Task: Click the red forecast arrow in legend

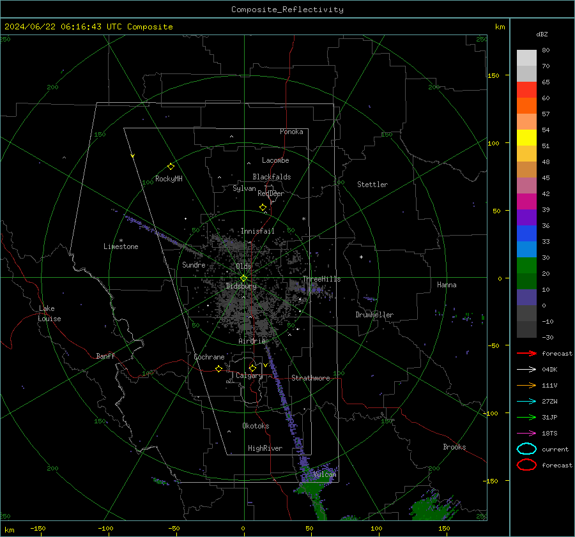Action: tap(526, 353)
